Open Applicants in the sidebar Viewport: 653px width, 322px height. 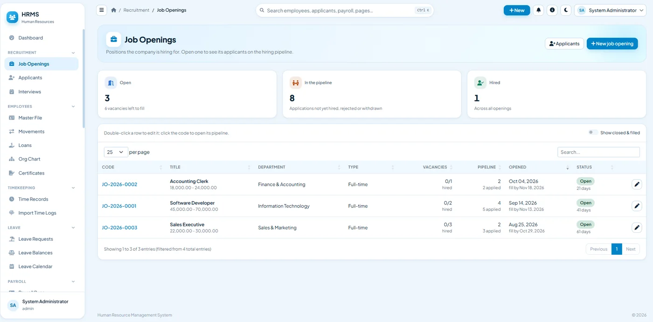tap(42, 78)
